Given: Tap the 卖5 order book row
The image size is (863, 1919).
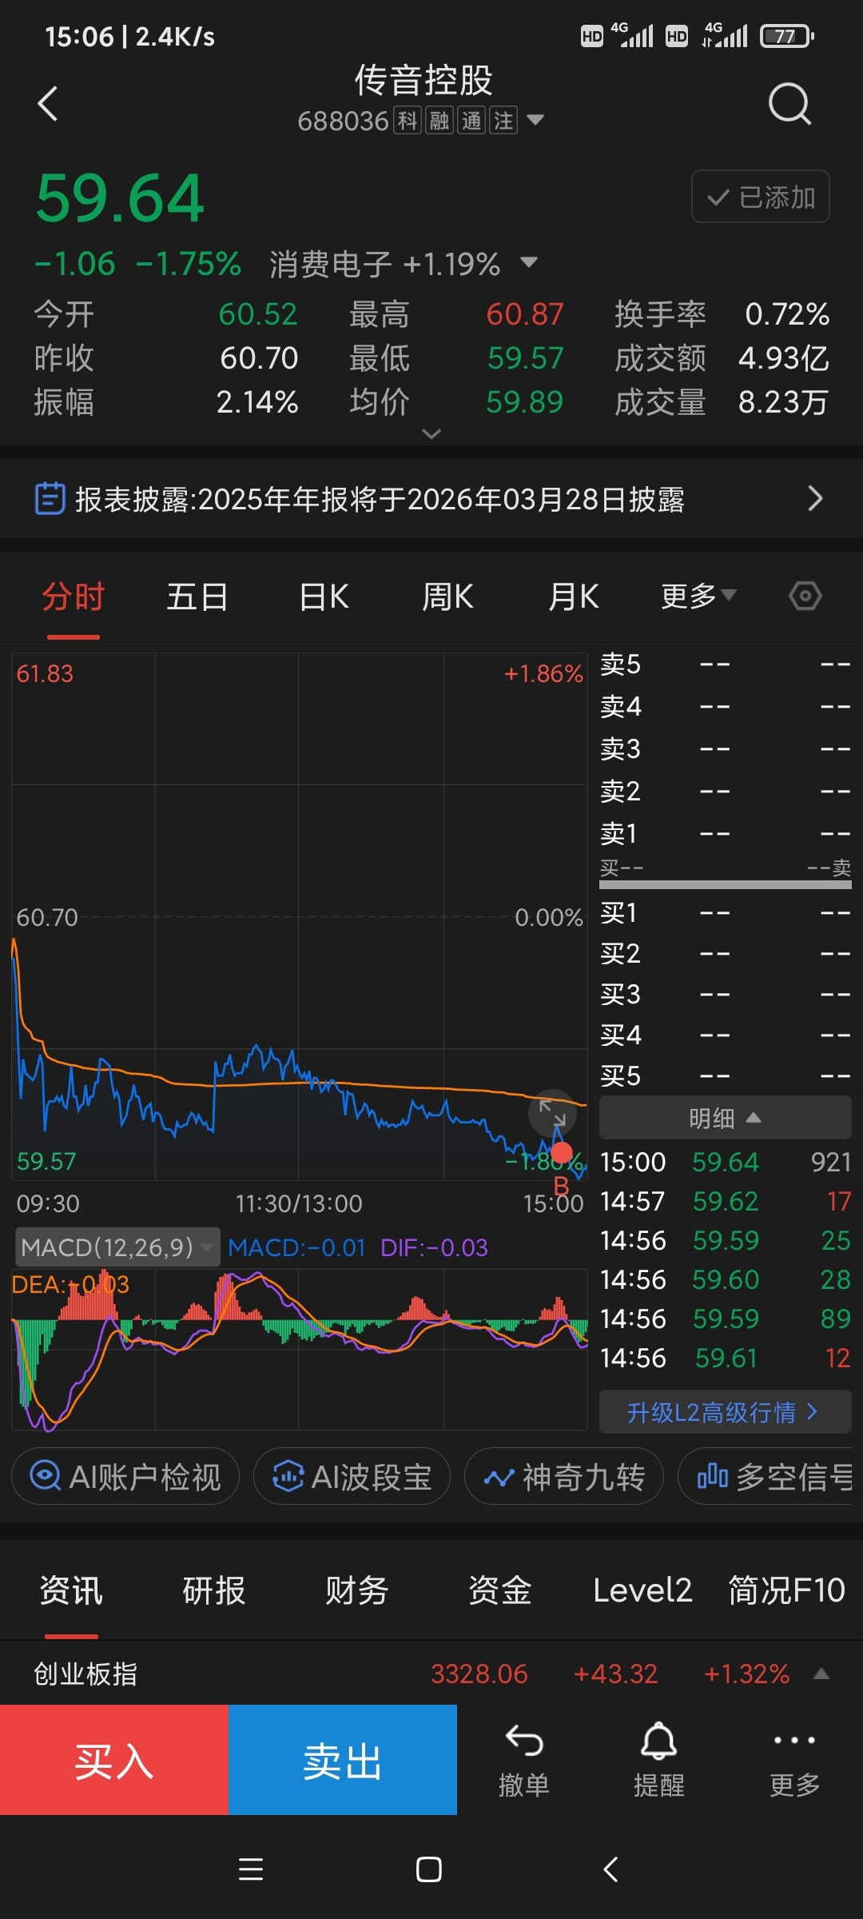Looking at the screenshot, I should 726,664.
